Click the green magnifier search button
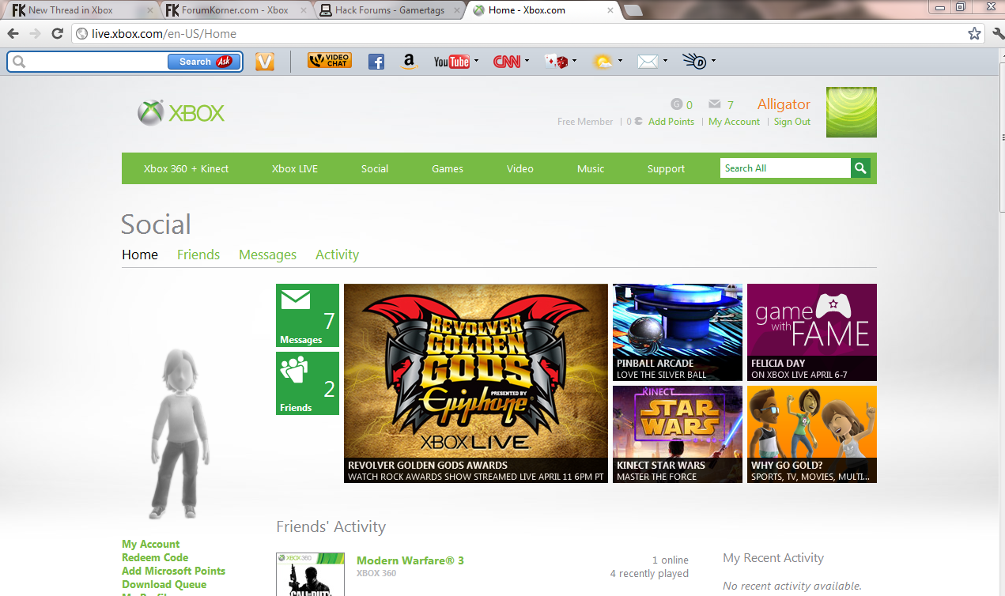This screenshot has width=1005, height=596. point(860,168)
